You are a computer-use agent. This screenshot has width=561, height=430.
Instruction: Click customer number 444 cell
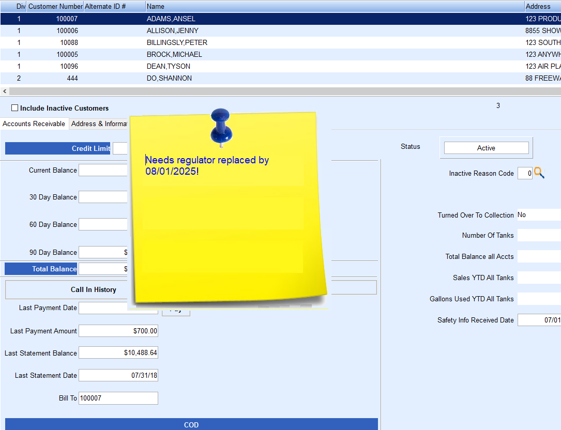pyautogui.click(x=55, y=78)
